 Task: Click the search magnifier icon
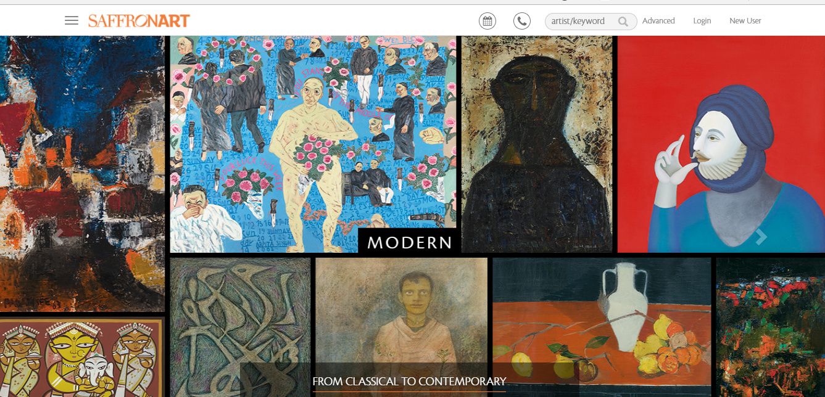tap(623, 22)
